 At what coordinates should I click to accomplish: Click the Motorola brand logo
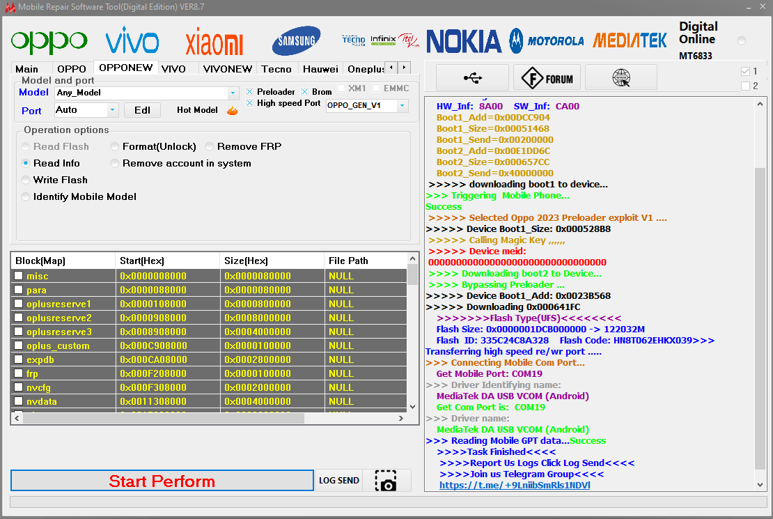547,40
